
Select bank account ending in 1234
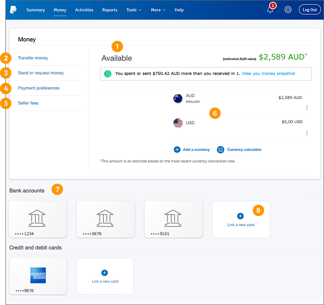[x=38, y=219]
